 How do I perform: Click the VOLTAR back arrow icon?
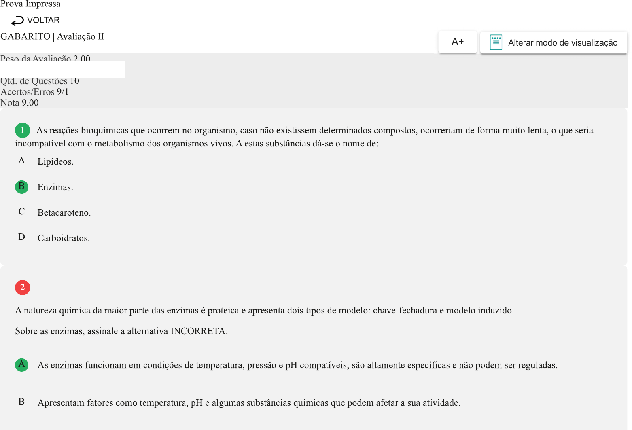pos(17,21)
